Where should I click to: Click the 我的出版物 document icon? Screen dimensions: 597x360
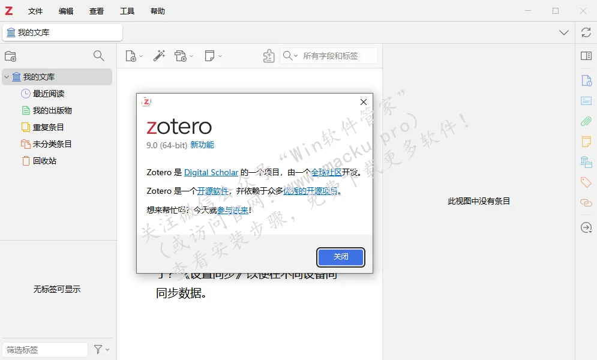(x=26, y=110)
